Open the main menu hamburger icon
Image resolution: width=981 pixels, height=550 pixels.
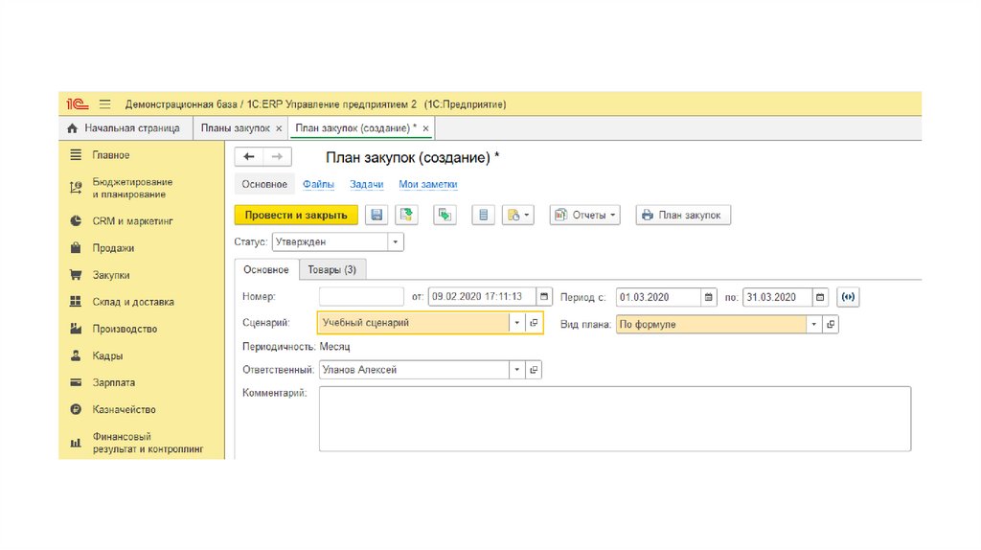(x=105, y=103)
